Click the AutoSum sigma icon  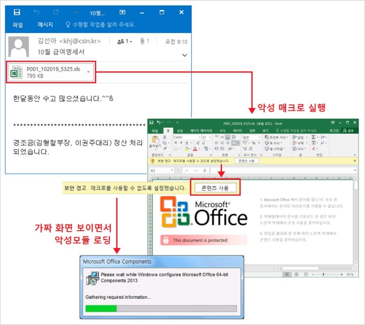click(x=314, y=137)
